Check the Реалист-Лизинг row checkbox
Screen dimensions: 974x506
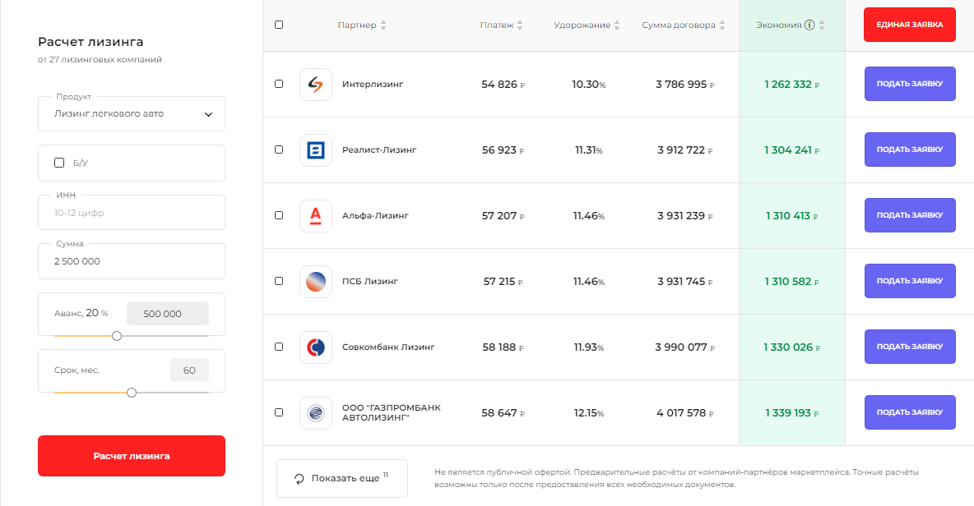pos(279,149)
